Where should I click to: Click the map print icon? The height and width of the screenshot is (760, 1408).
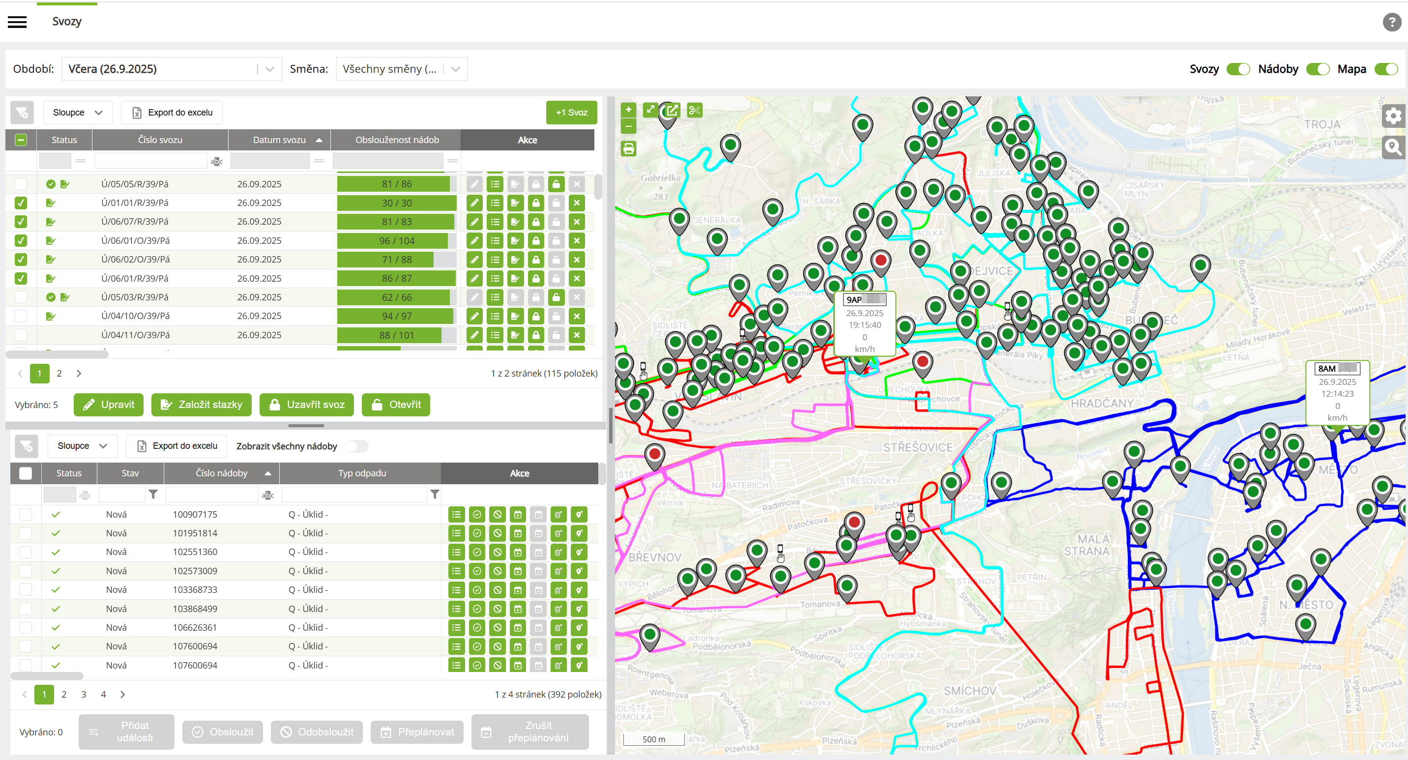(x=629, y=148)
